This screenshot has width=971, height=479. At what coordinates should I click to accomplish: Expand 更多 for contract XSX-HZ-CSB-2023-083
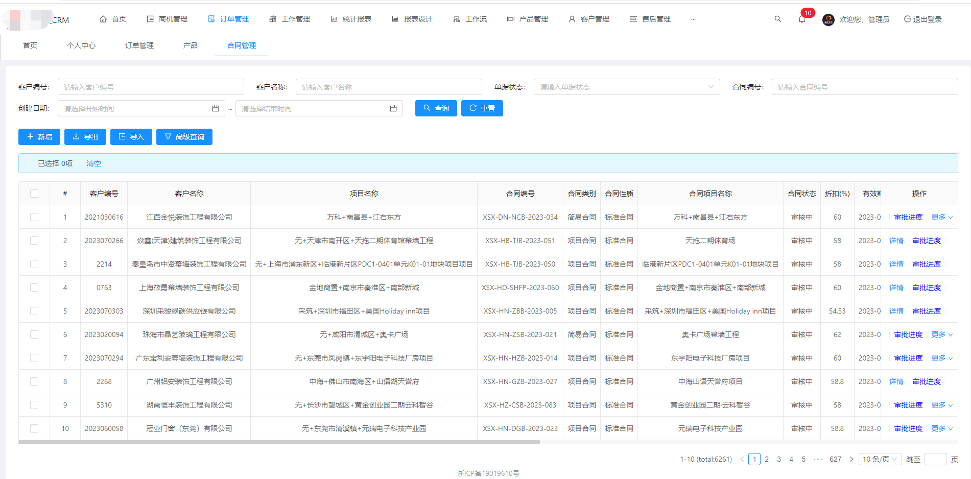(942, 405)
